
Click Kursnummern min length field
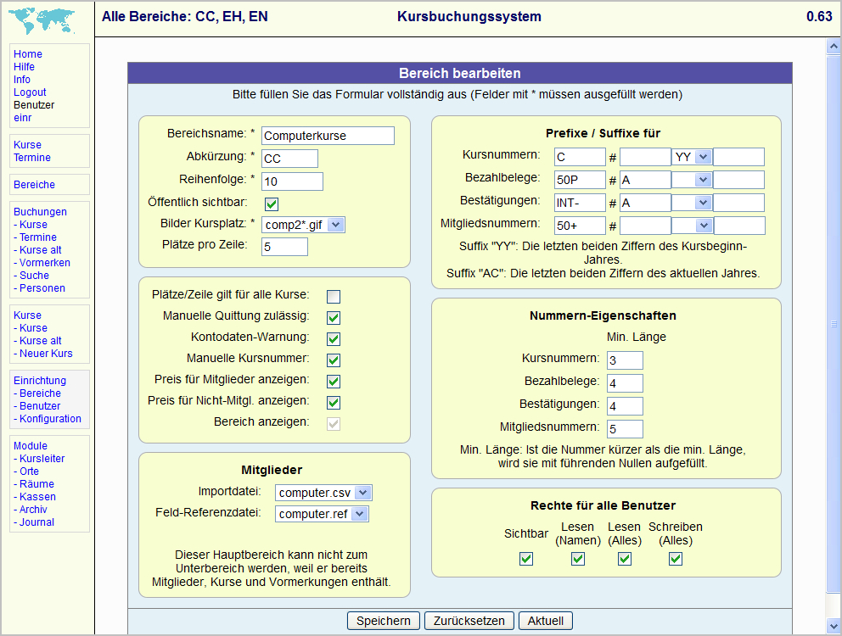[625, 360]
